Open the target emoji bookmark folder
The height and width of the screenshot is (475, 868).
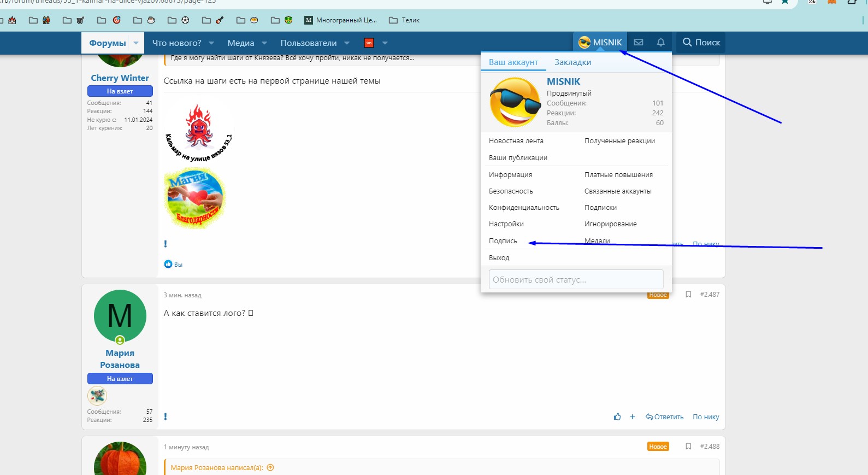pyautogui.click(x=109, y=20)
